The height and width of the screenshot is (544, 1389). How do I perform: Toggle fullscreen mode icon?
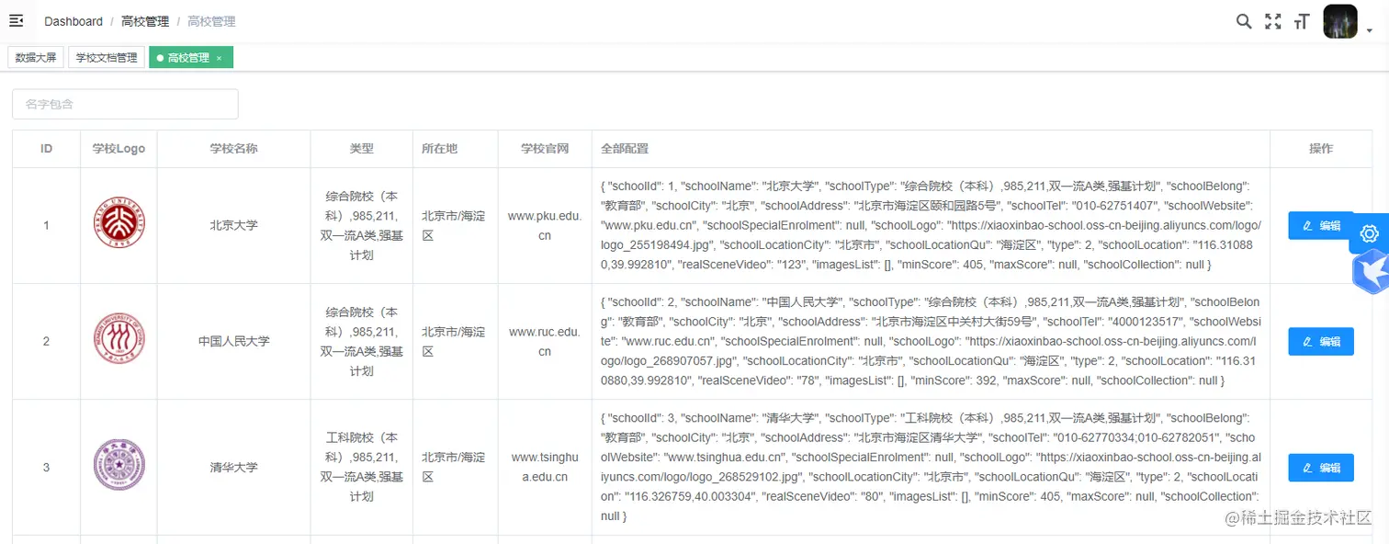pyautogui.click(x=1272, y=21)
